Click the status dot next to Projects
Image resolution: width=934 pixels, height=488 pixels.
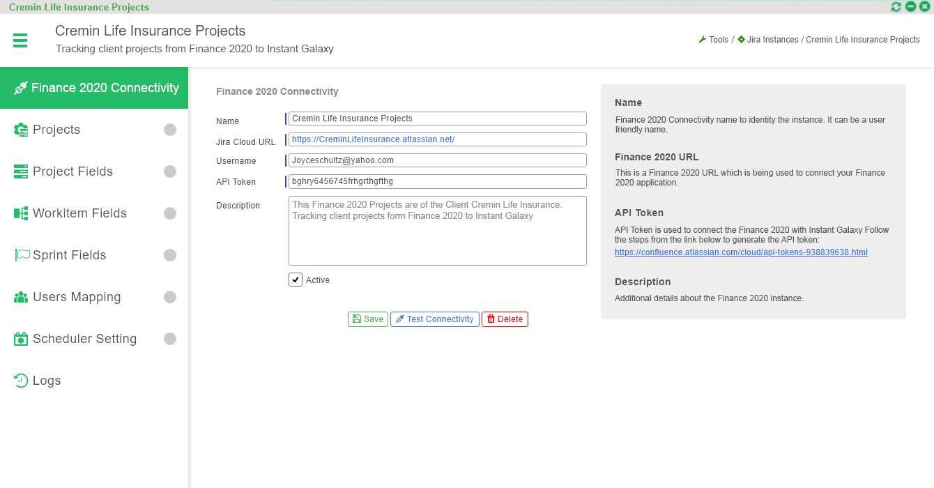(170, 130)
